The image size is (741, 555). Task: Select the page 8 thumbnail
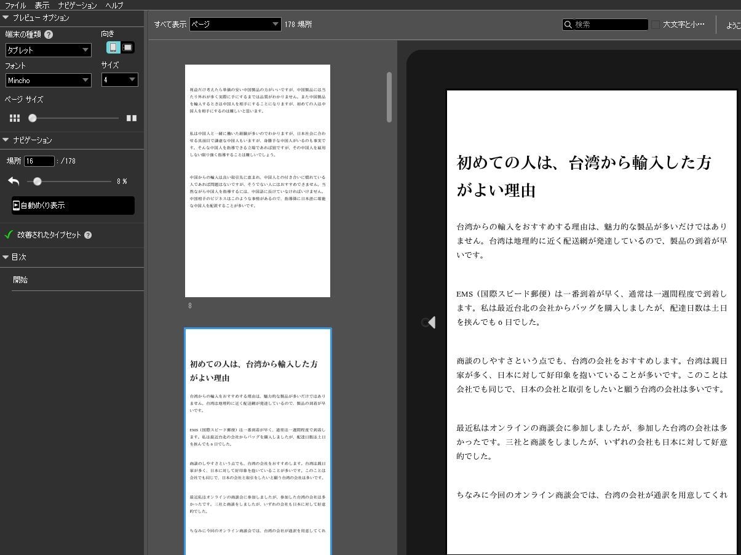258,181
